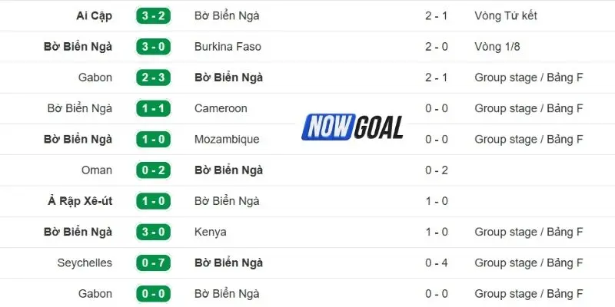This screenshot has height=307, width=615.
Task: Open the Cameroon team link
Action: (x=221, y=108)
